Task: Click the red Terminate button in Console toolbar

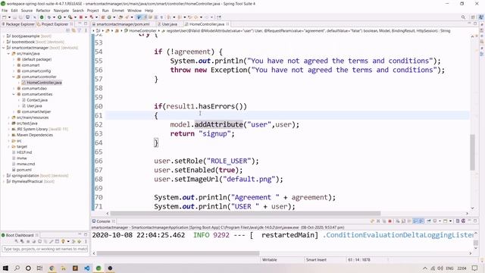Action: tap(390, 221)
